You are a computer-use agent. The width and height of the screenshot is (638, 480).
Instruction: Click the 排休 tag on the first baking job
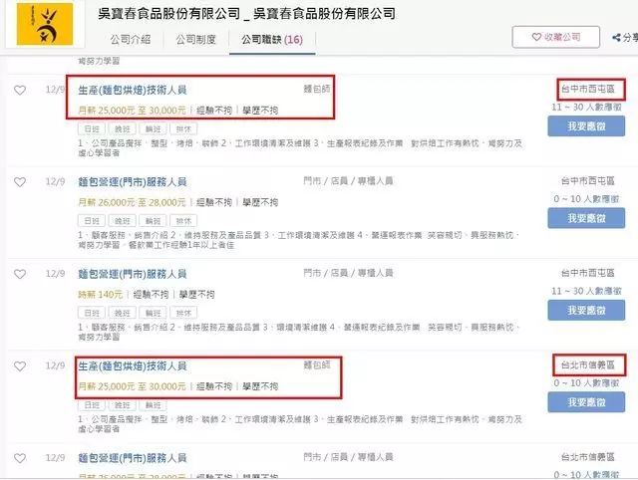pos(183,128)
